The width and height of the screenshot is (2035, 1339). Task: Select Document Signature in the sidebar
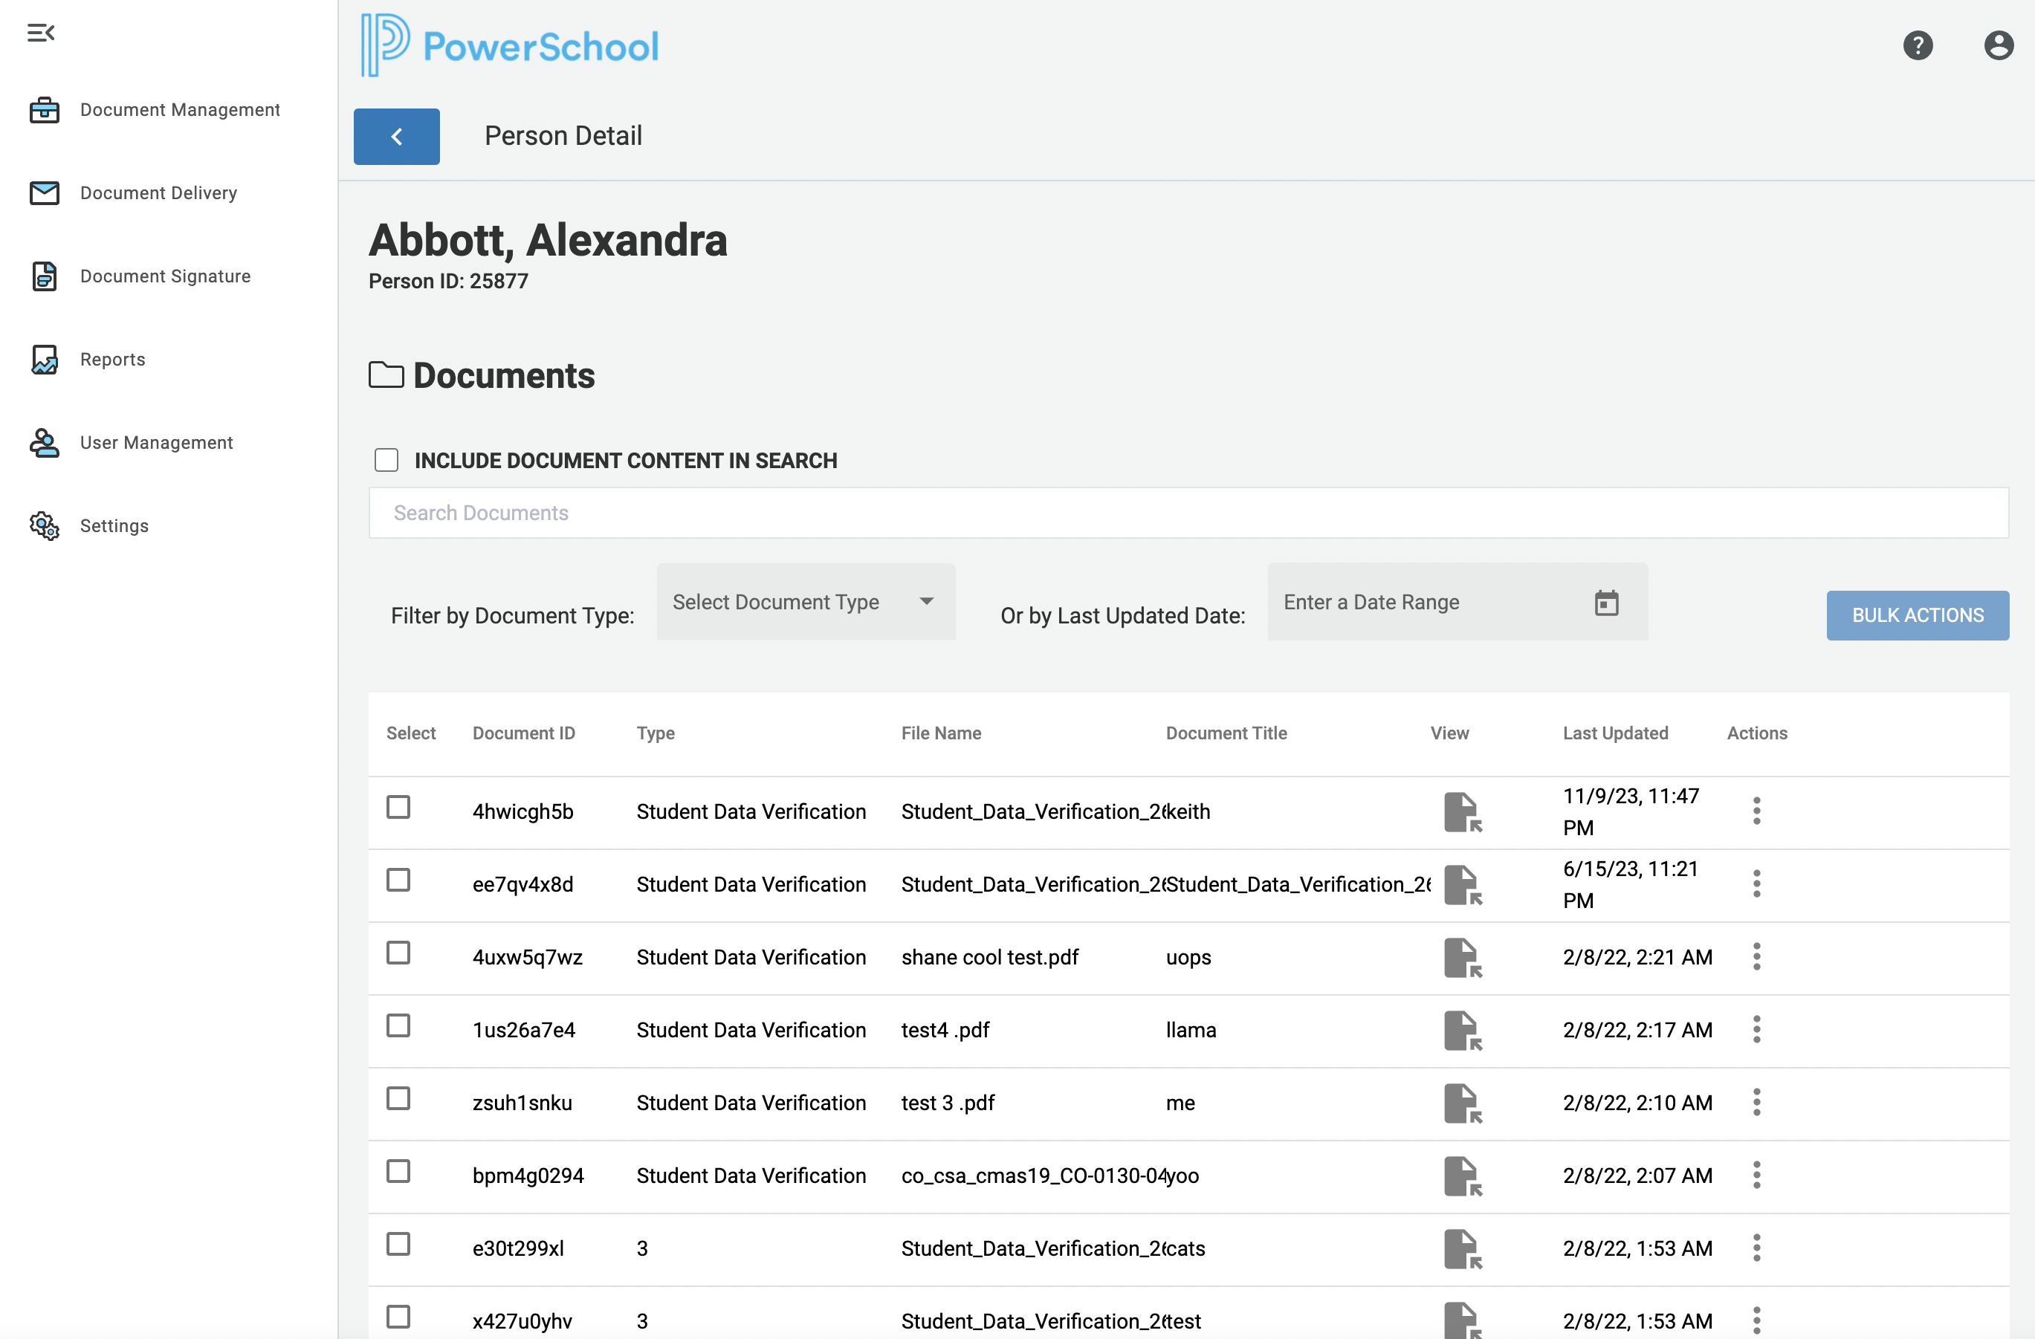165,276
